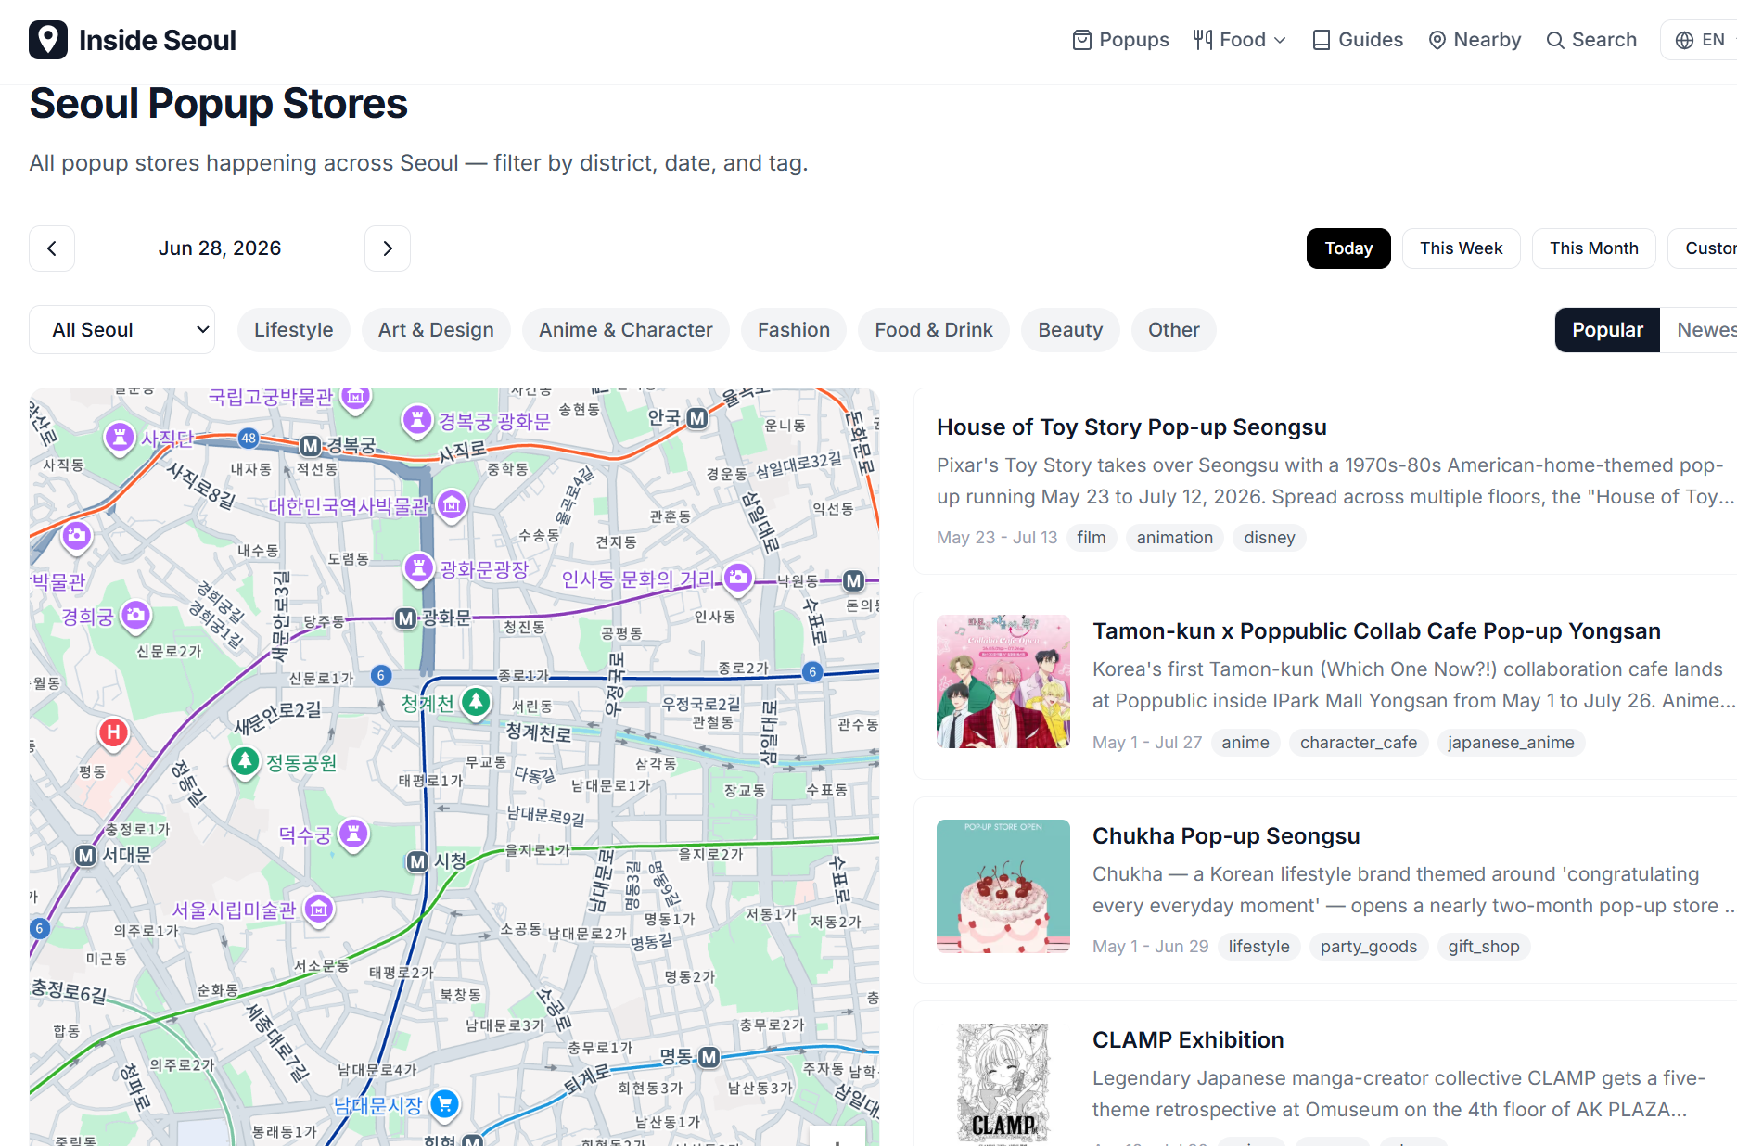This screenshot has height=1146, width=1737.
Task: Open the Guides page
Action: (1358, 40)
